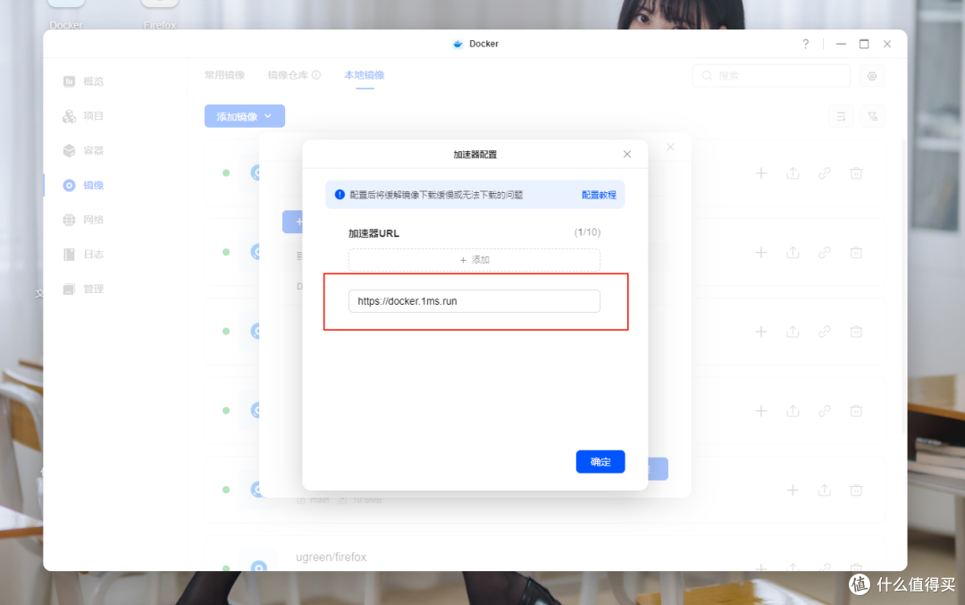Viewport: 965px width, 605px height.
Task: Click the plus icon in the fourth image row
Action: tap(761, 411)
